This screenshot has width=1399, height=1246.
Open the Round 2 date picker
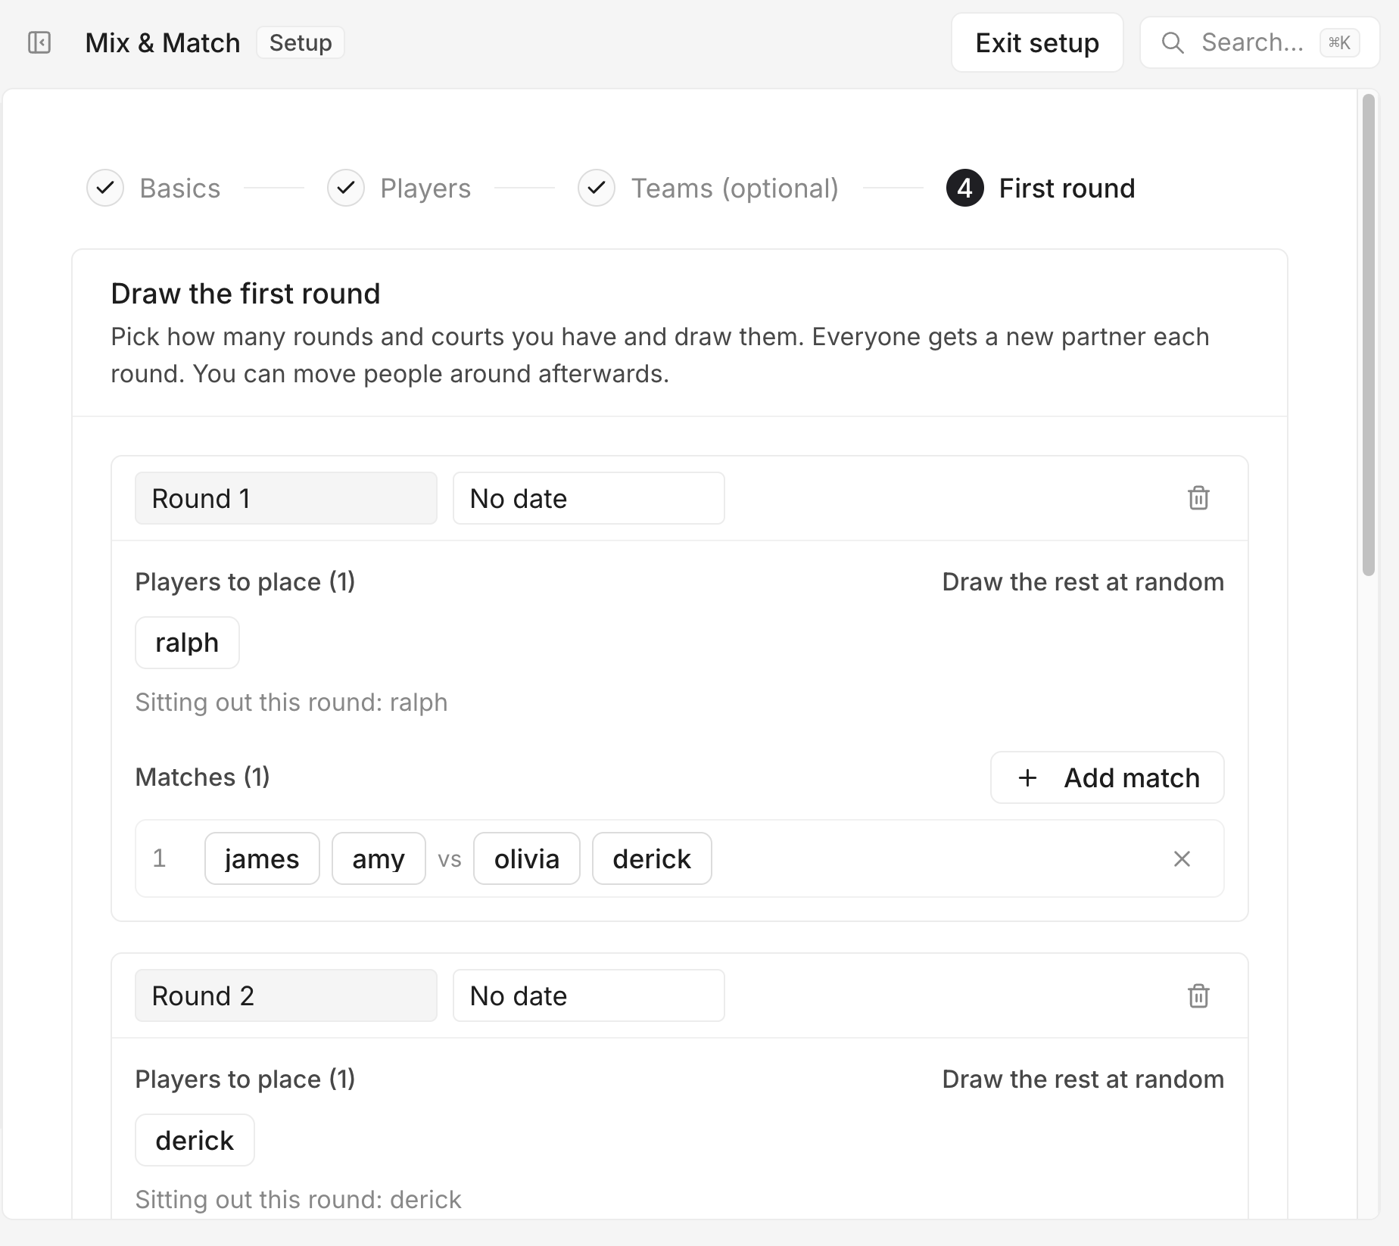point(589,995)
